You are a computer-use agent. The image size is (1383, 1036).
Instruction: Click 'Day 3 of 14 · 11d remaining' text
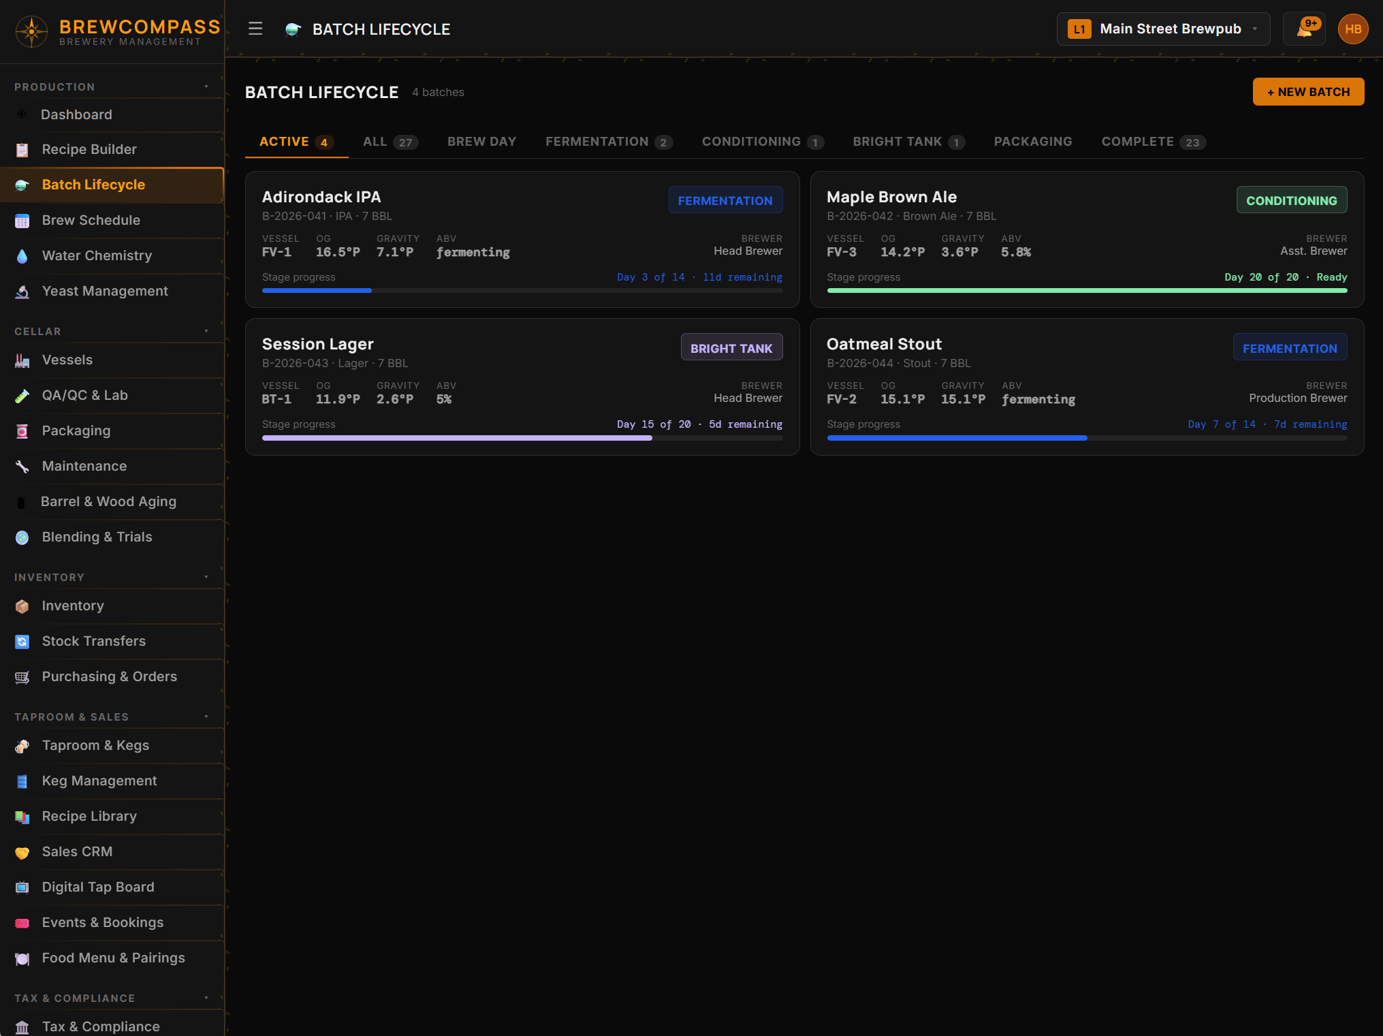[x=699, y=277]
